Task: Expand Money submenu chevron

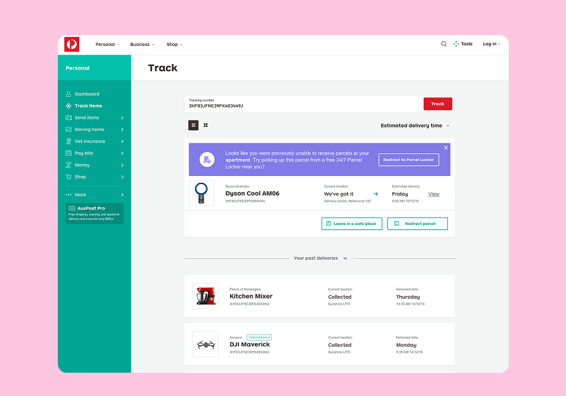Action: pos(123,165)
